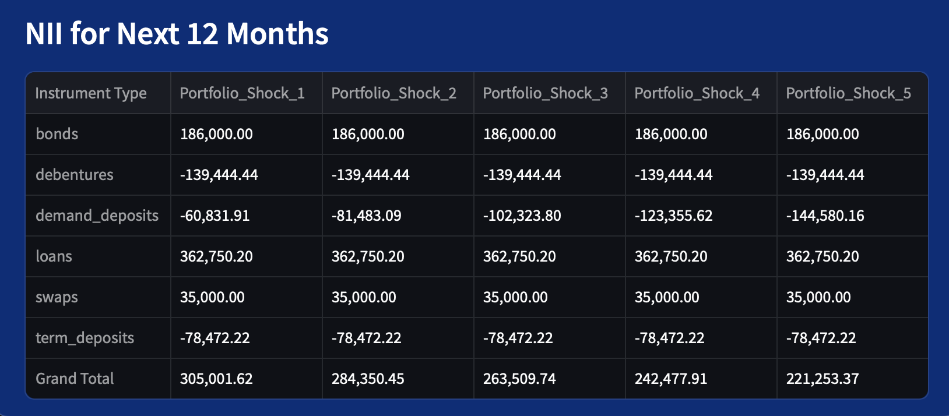
Task: Select the Portfolio_Shock_4 column header
Action: click(697, 93)
